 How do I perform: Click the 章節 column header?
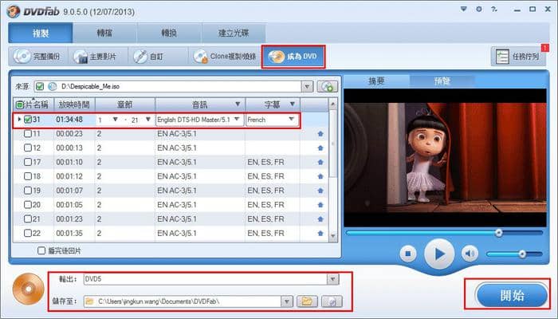point(125,104)
